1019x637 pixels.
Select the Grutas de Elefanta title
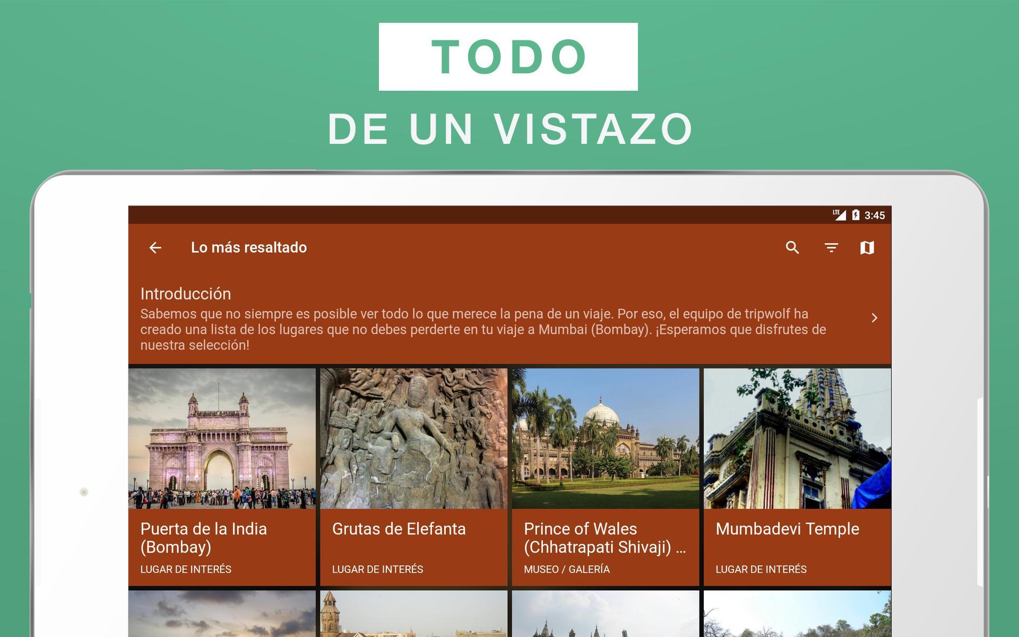[x=399, y=529]
